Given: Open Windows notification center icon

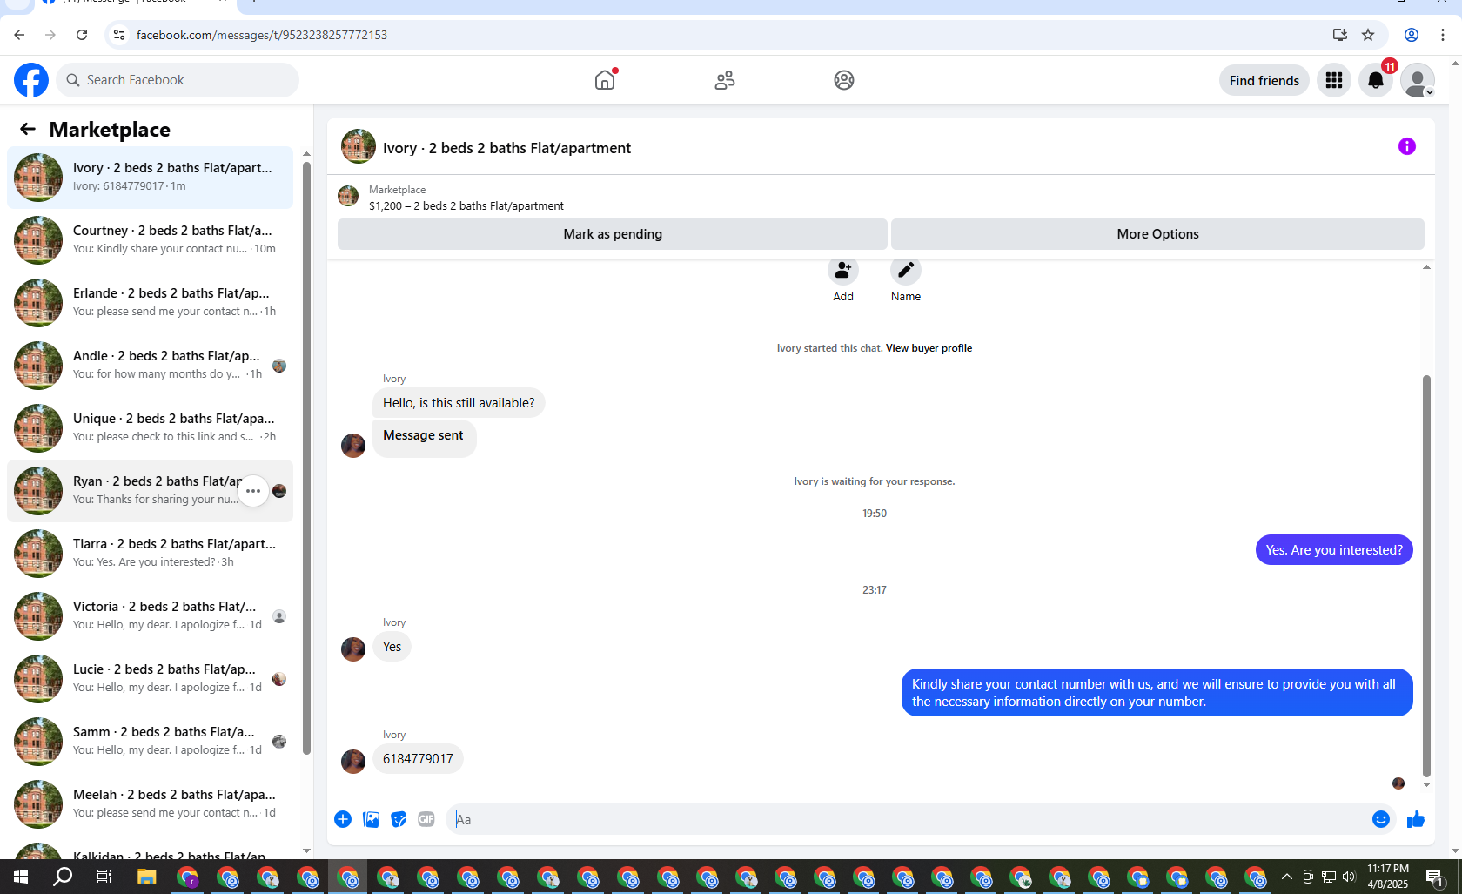Looking at the screenshot, I should click(1434, 877).
